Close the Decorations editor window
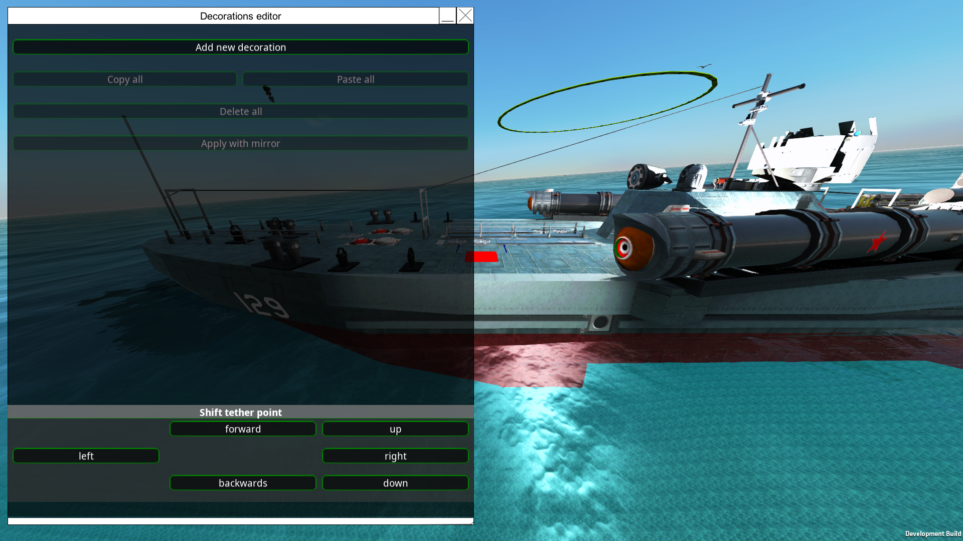 [465, 16]
